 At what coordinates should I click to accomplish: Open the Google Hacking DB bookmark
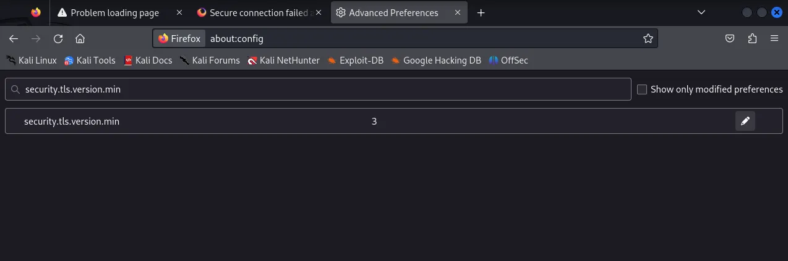436,60
